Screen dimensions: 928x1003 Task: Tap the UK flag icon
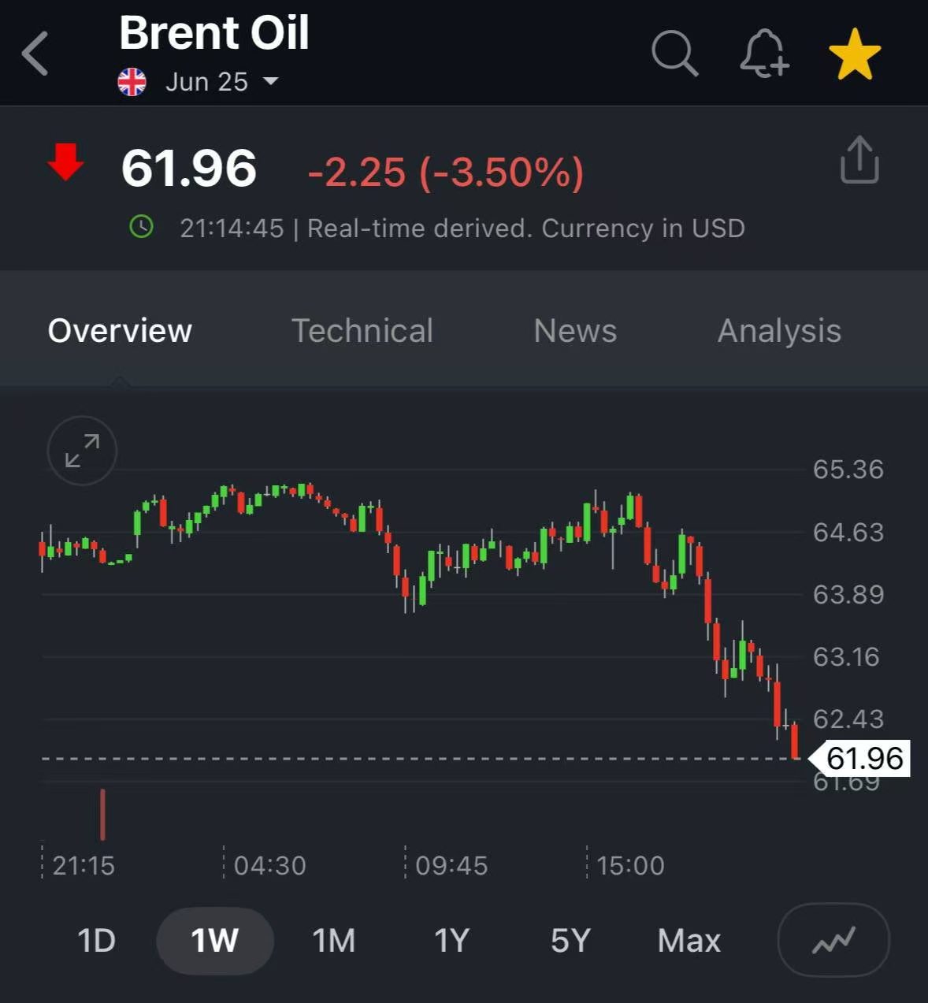coord(132,81)
